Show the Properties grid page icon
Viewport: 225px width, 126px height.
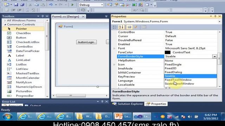129,27
